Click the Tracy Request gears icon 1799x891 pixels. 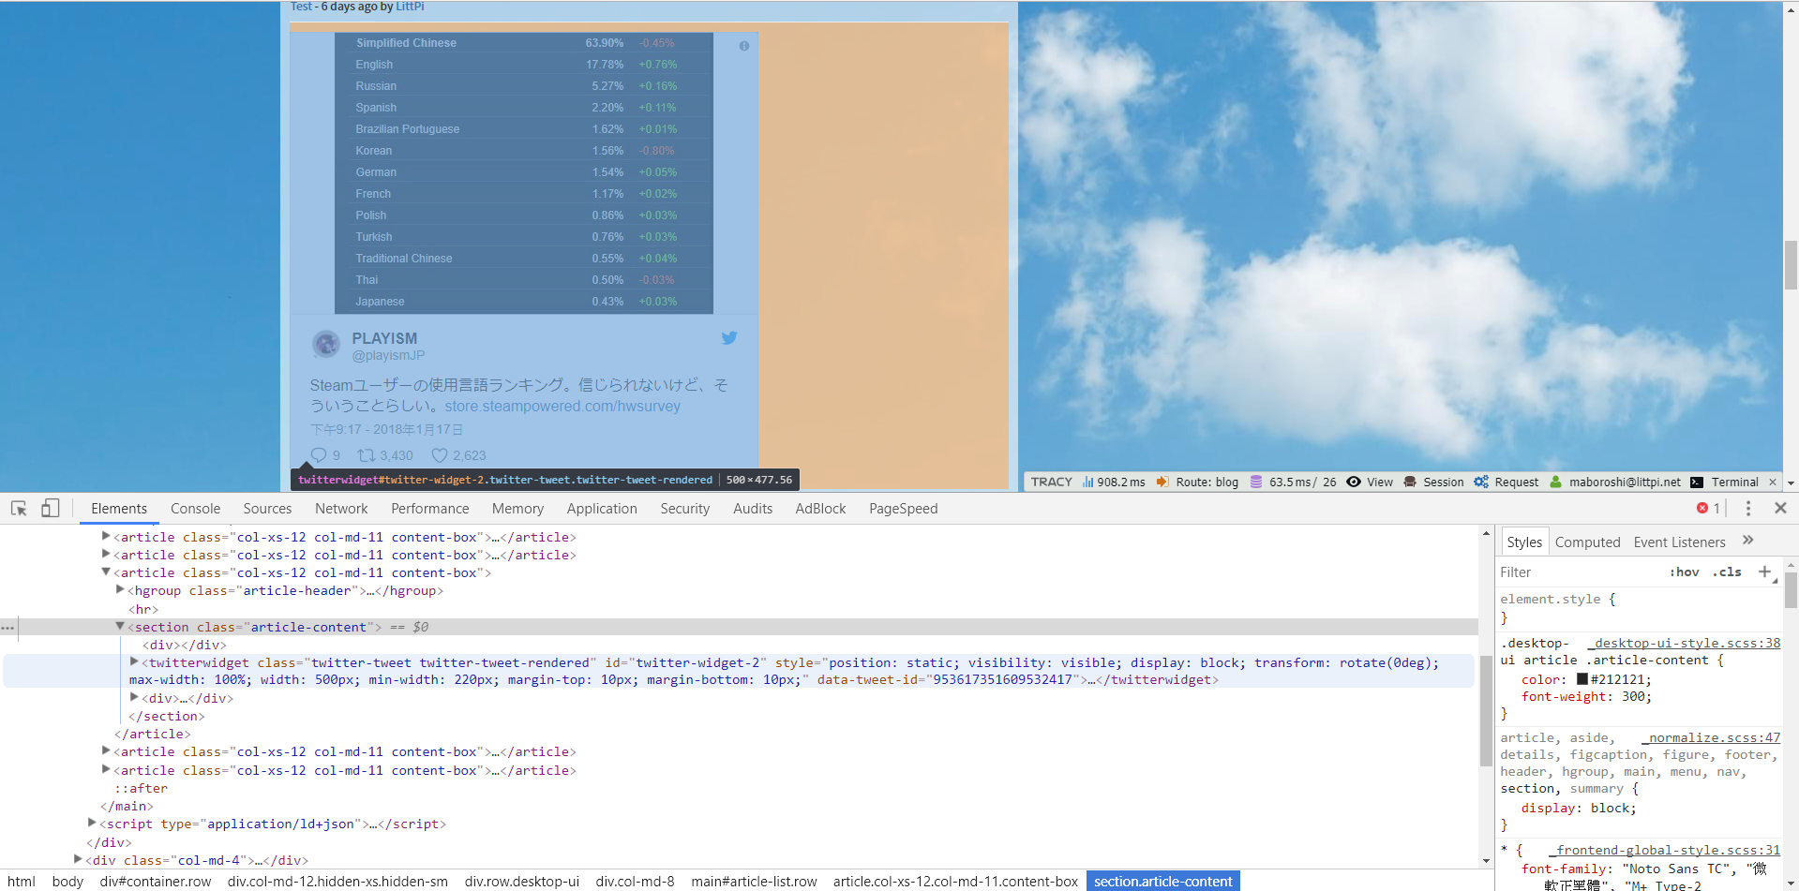pos(1481,482)
